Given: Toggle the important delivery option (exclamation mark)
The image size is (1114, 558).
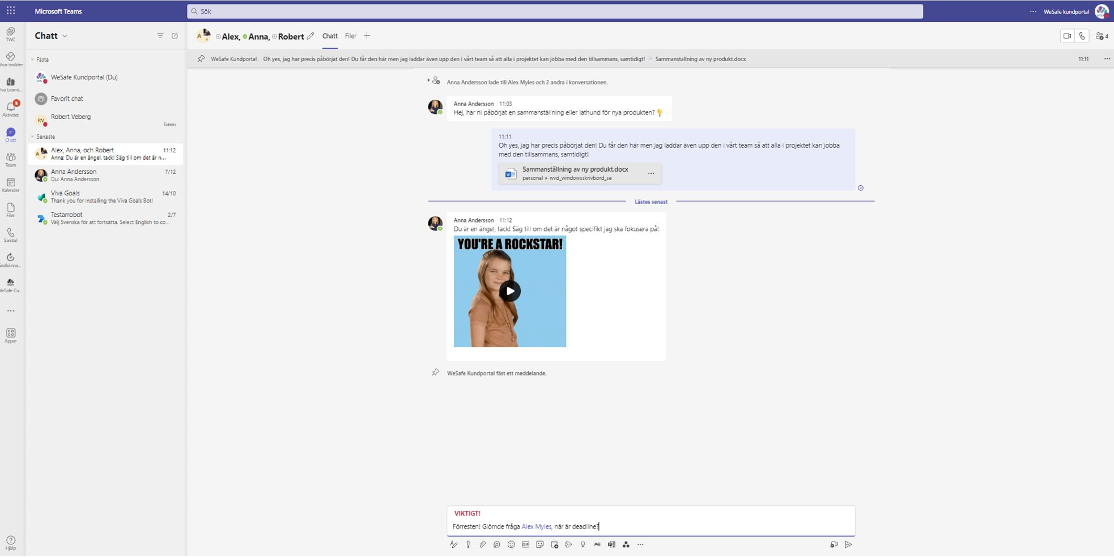Looking at the screenshot, I should tap(468, 544).
